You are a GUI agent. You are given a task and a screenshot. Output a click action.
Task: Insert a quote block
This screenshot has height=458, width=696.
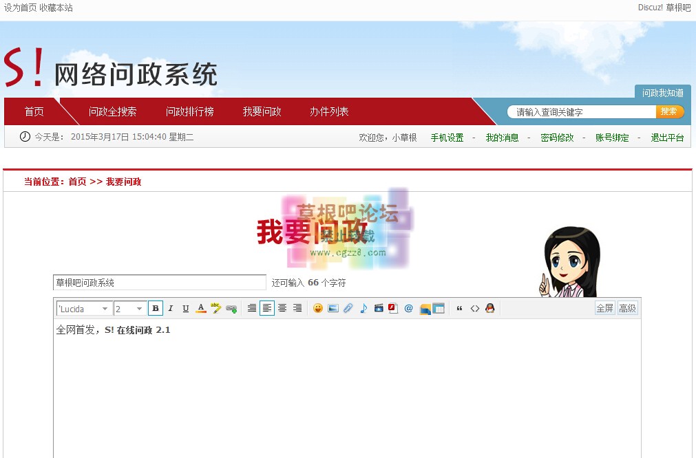click(x=460, y=308)
